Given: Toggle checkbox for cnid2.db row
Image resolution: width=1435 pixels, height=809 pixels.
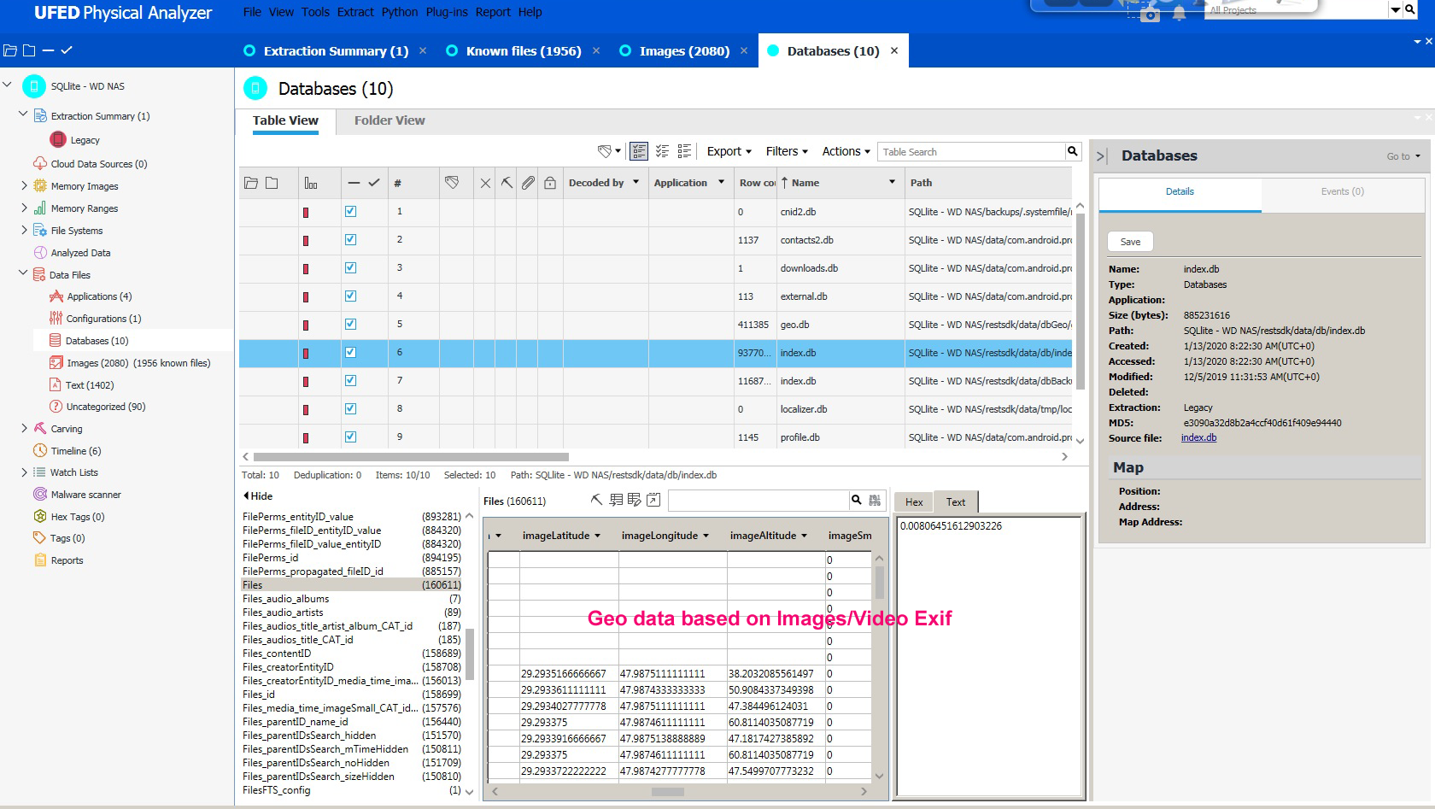Looking at the screenshot, I should pyautogui.click(x=350, y=211).
